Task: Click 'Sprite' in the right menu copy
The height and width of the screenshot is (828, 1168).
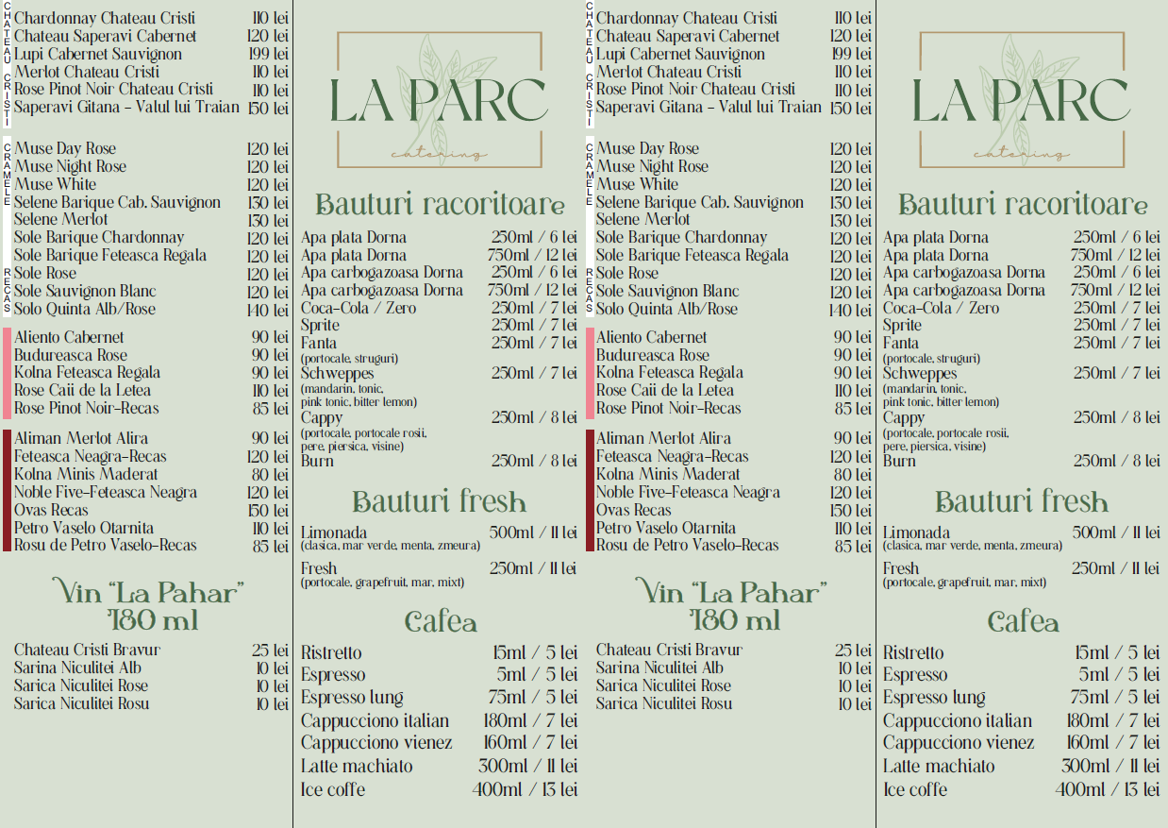Action: (x=902, y=325)
